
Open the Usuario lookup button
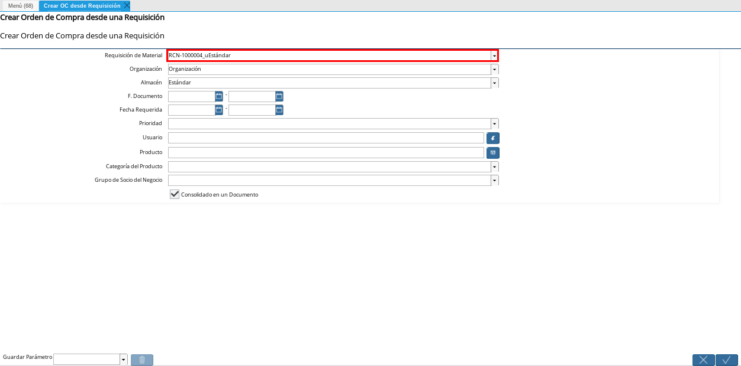pyautogui.click(x=493, y=138)
